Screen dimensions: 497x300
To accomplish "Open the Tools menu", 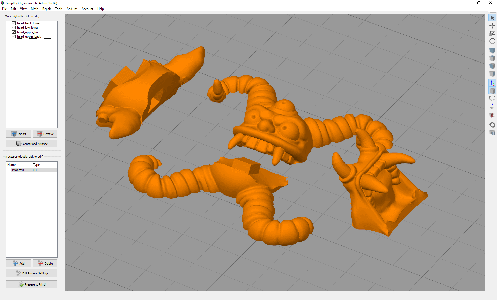I will pyautogui.click(x=59, y=9).
